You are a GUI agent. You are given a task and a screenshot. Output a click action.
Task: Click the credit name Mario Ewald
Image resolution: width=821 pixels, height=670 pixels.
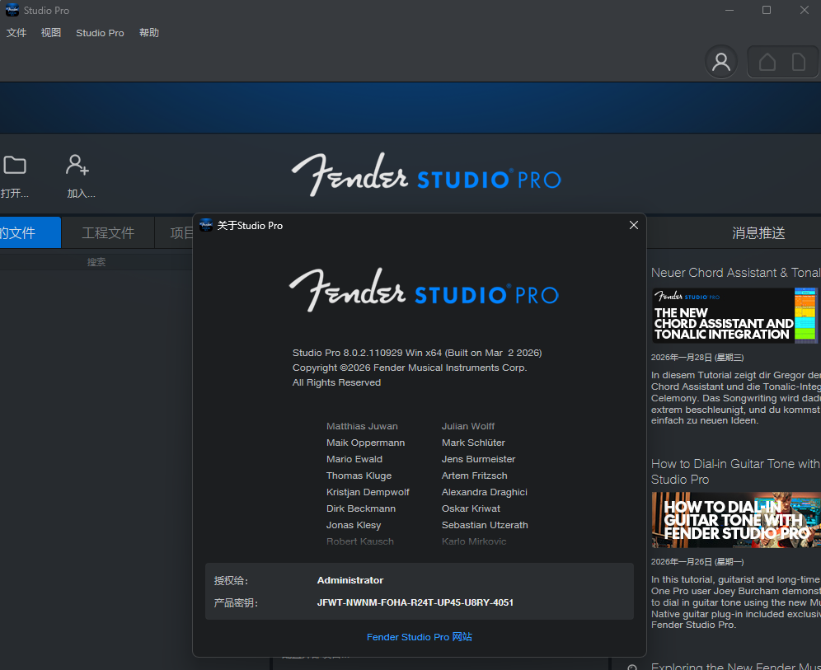pyautogui.click(x=354, y=459)
